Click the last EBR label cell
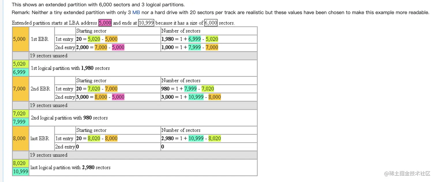The image size is (436, 182). 42,138
